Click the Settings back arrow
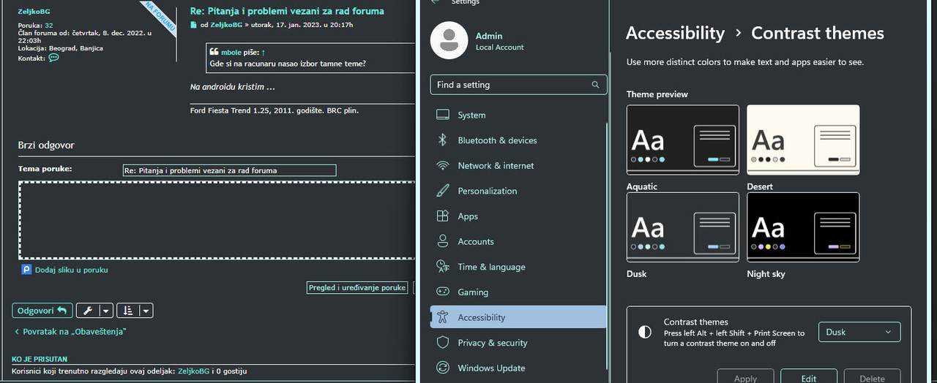The image size is (937, 383). coord(436,2)
